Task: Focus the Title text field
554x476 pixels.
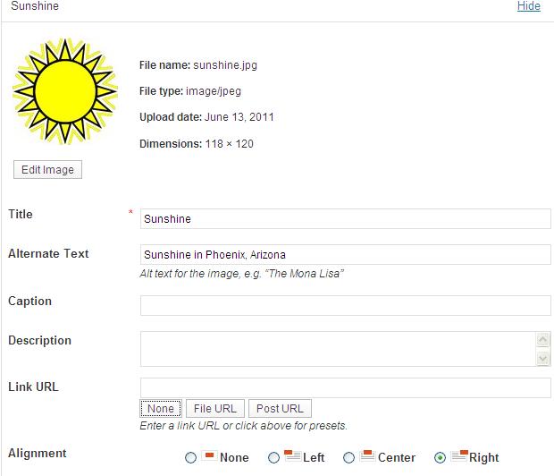Action: [x=345, y=218]
